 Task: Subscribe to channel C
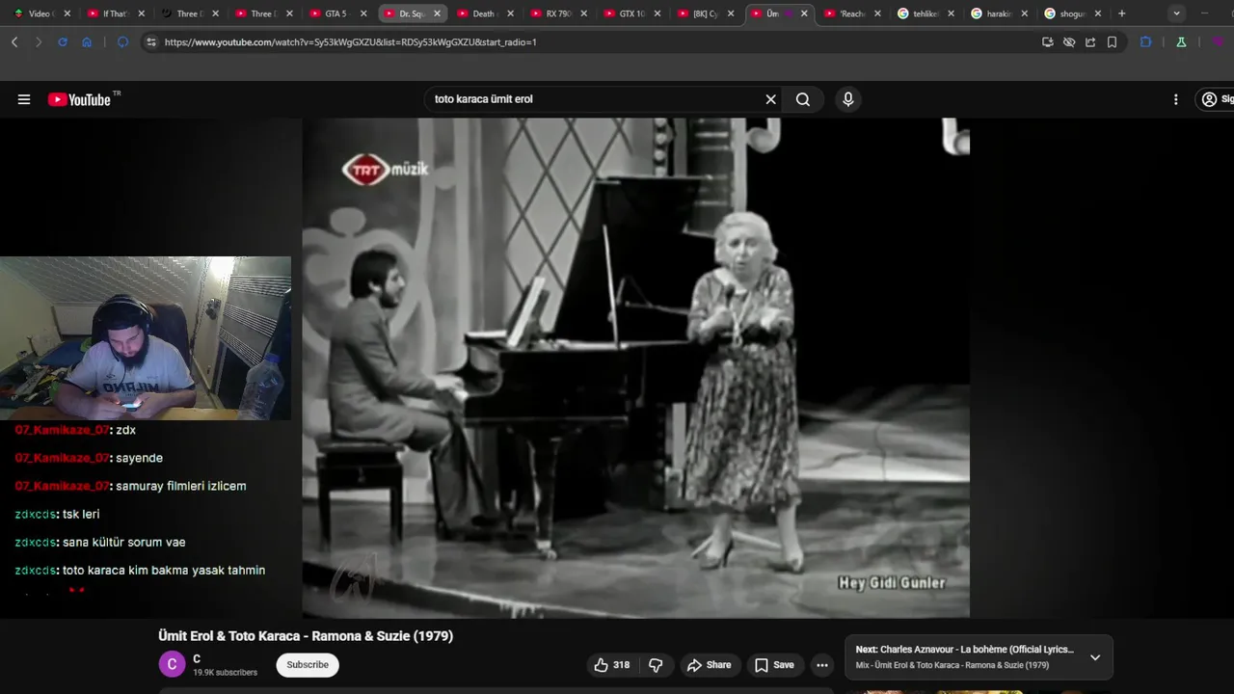pos(308,665)
